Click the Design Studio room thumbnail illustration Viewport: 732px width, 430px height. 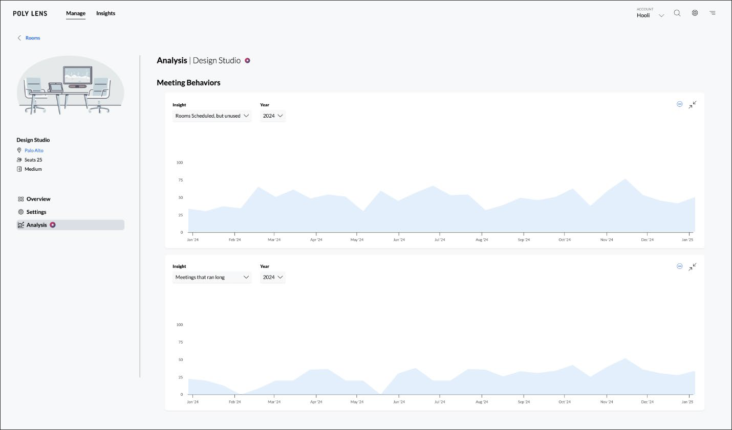pos(70,85)
